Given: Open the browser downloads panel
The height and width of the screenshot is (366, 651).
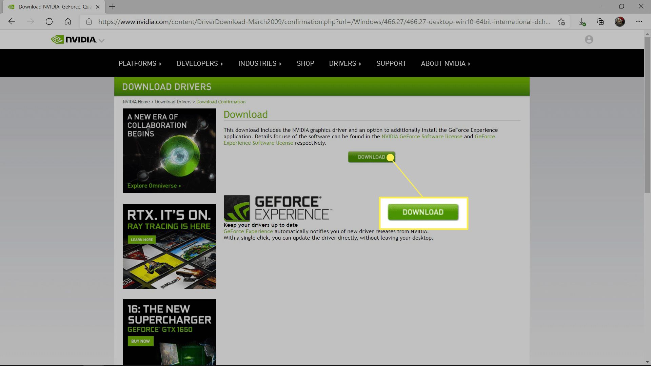Looking at the screenshot, I should click(x=582, y=22).
